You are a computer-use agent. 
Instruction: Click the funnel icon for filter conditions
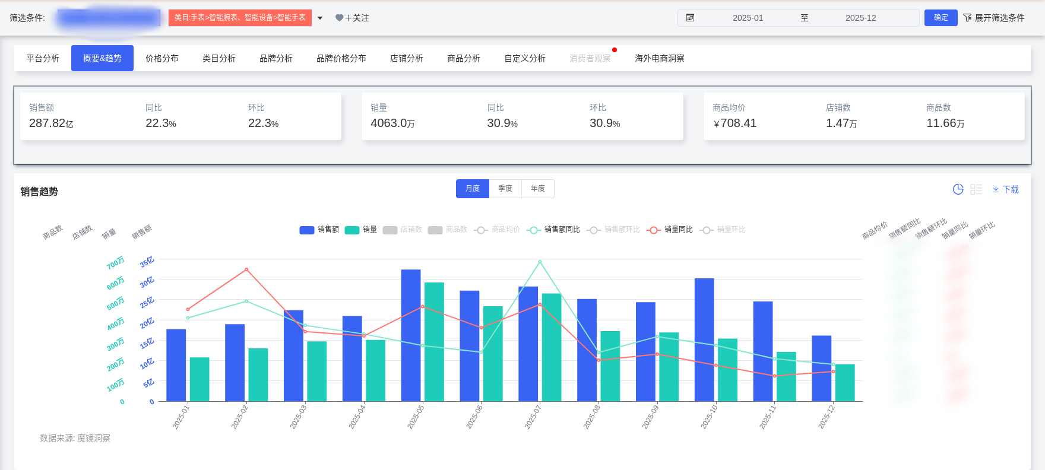click(x=967, y=18)
